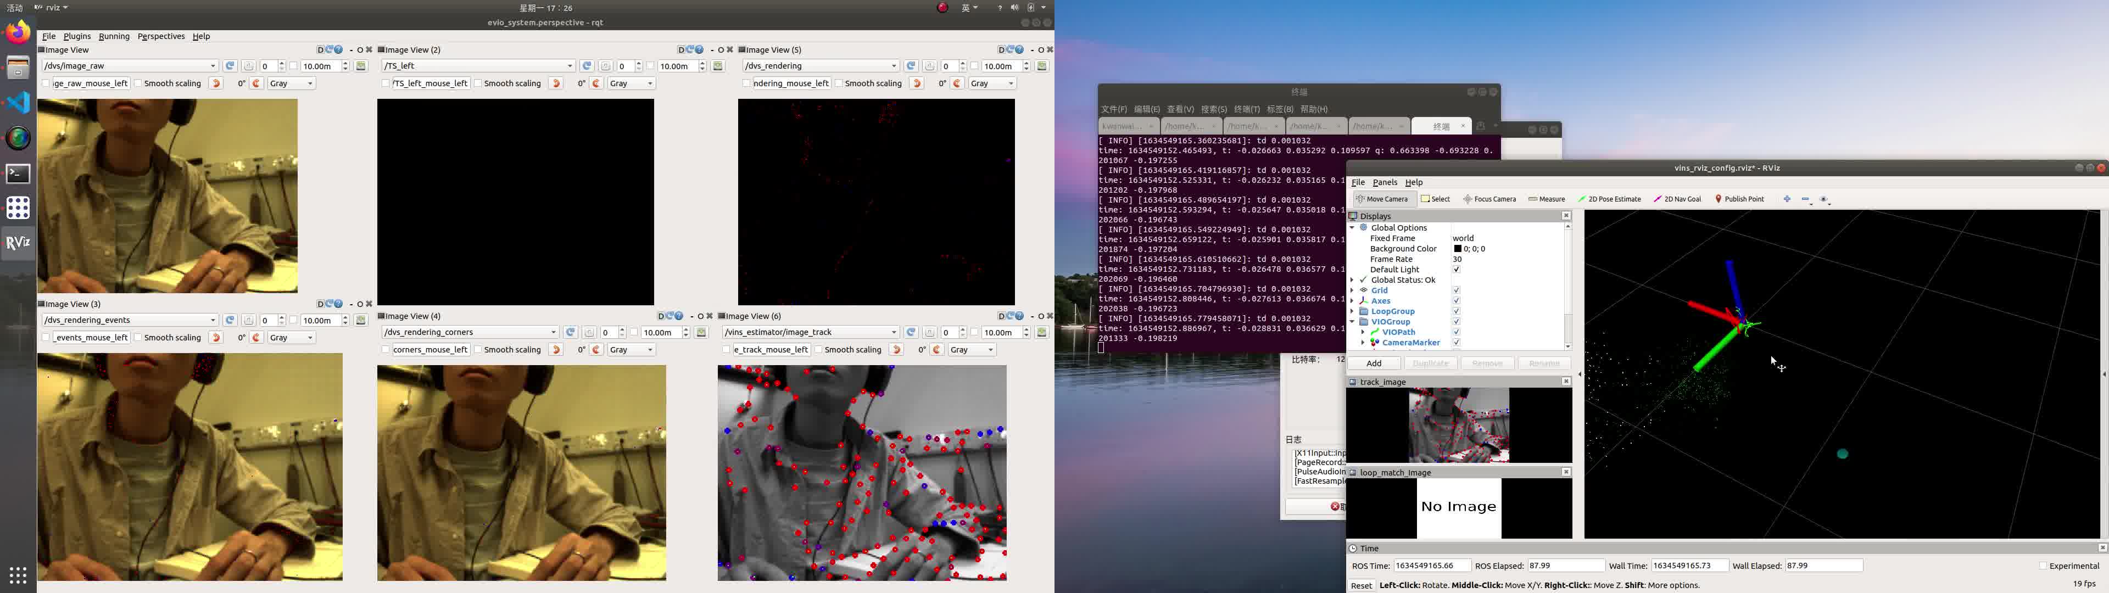
Task: Activate the Select tool in RViz
Action: (1435, 199)
